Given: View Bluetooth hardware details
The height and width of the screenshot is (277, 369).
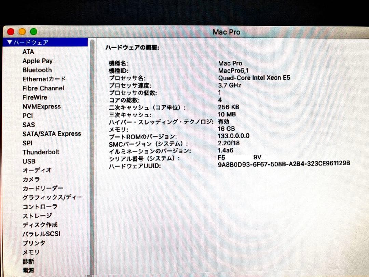Looking at the screenshot, I should point(37,70).
